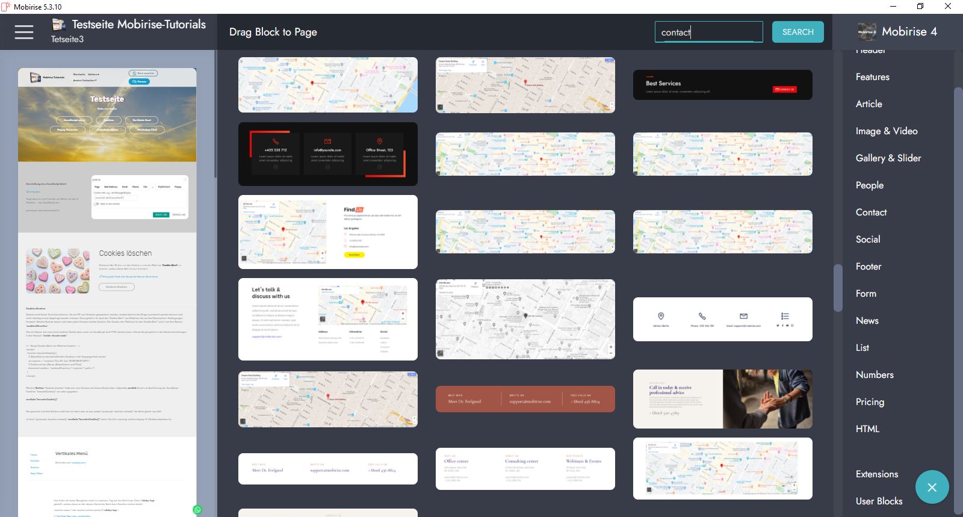Select the Best Services dark block
This screenshot has height=517, width=963.
pos(722,85)
